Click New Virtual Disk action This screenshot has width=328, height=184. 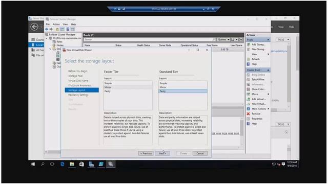(258, 104)
